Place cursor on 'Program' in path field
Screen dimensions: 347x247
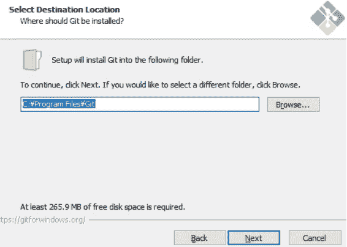coord(48,104)
